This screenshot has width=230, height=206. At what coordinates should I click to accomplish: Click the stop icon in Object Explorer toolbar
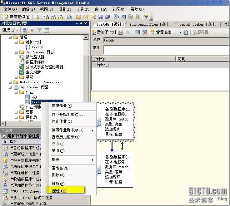[32, 30]
